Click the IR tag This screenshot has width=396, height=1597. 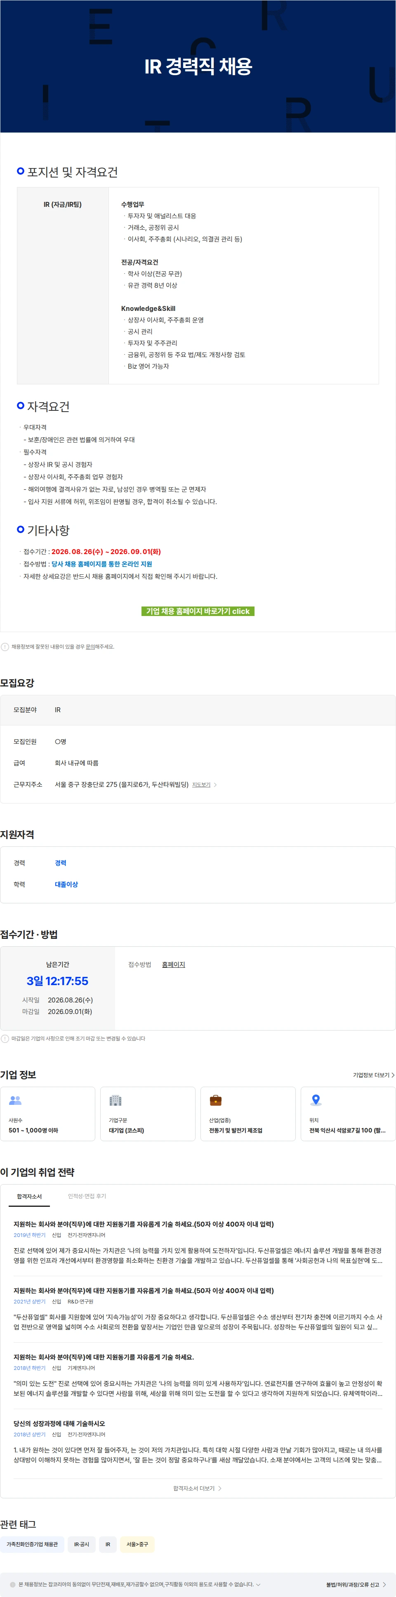108,1544
